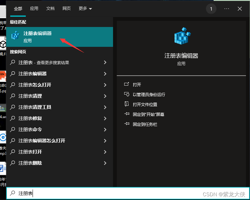The width and height of the screenshot is (250, 200).
Task: Expand arrow for 注册表 - 查看更多搜索结果
Action: (x=105, y=62)
